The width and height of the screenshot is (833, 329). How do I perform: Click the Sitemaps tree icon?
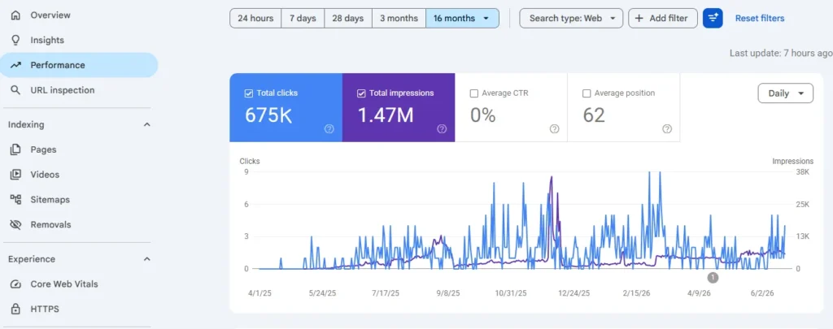pos(15,200)
